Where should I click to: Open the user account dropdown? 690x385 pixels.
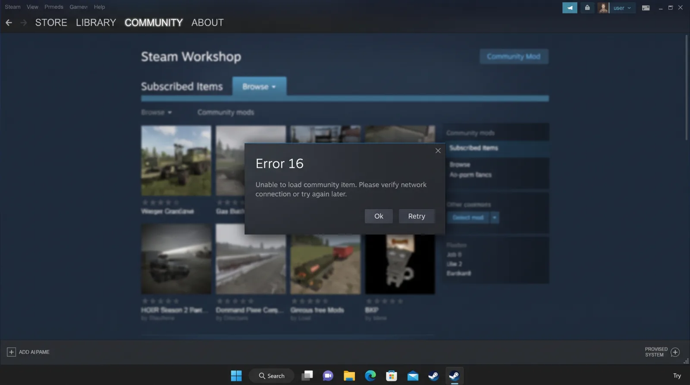pyautogui.click(x=622, y=8)
